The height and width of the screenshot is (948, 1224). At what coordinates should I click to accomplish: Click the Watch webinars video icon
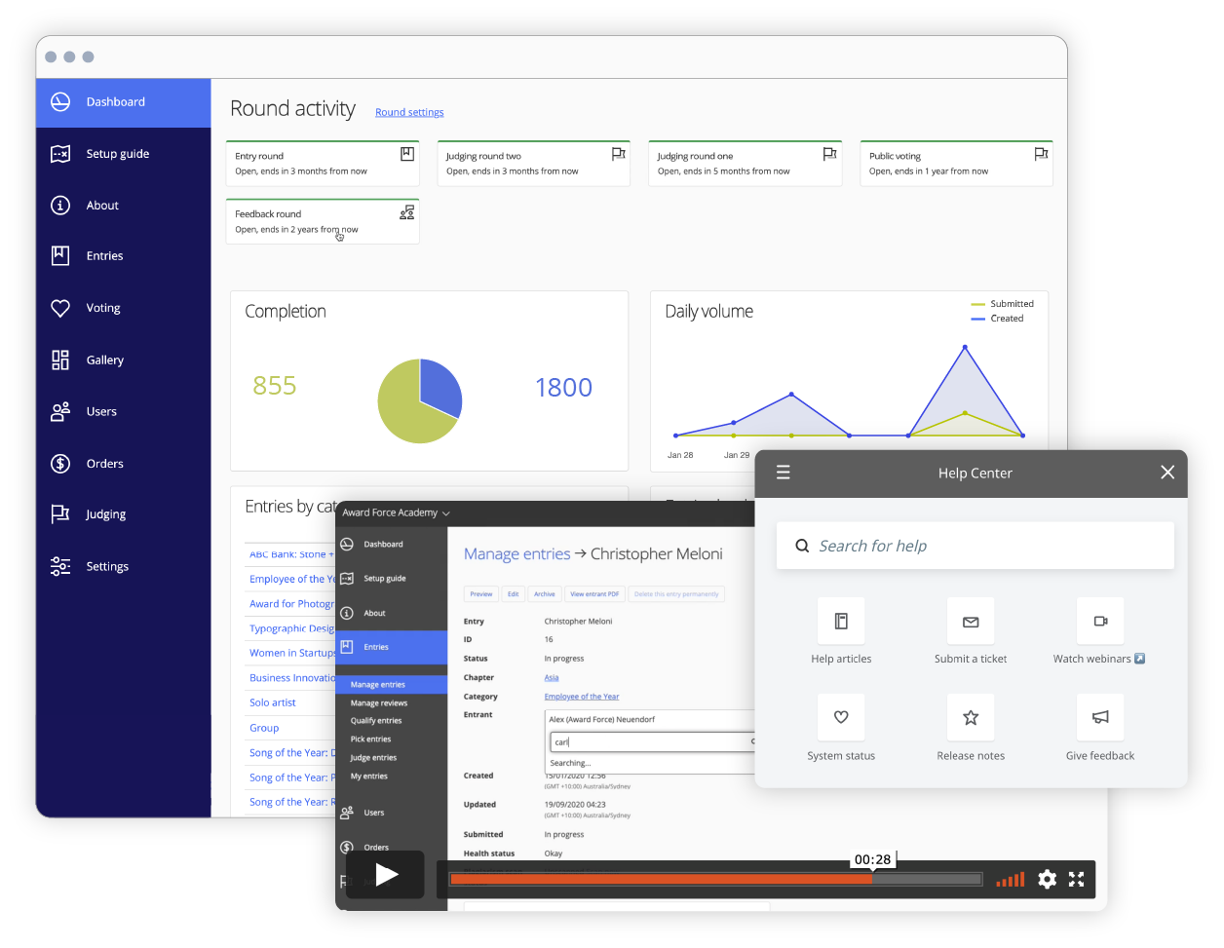click(1100, 620)
